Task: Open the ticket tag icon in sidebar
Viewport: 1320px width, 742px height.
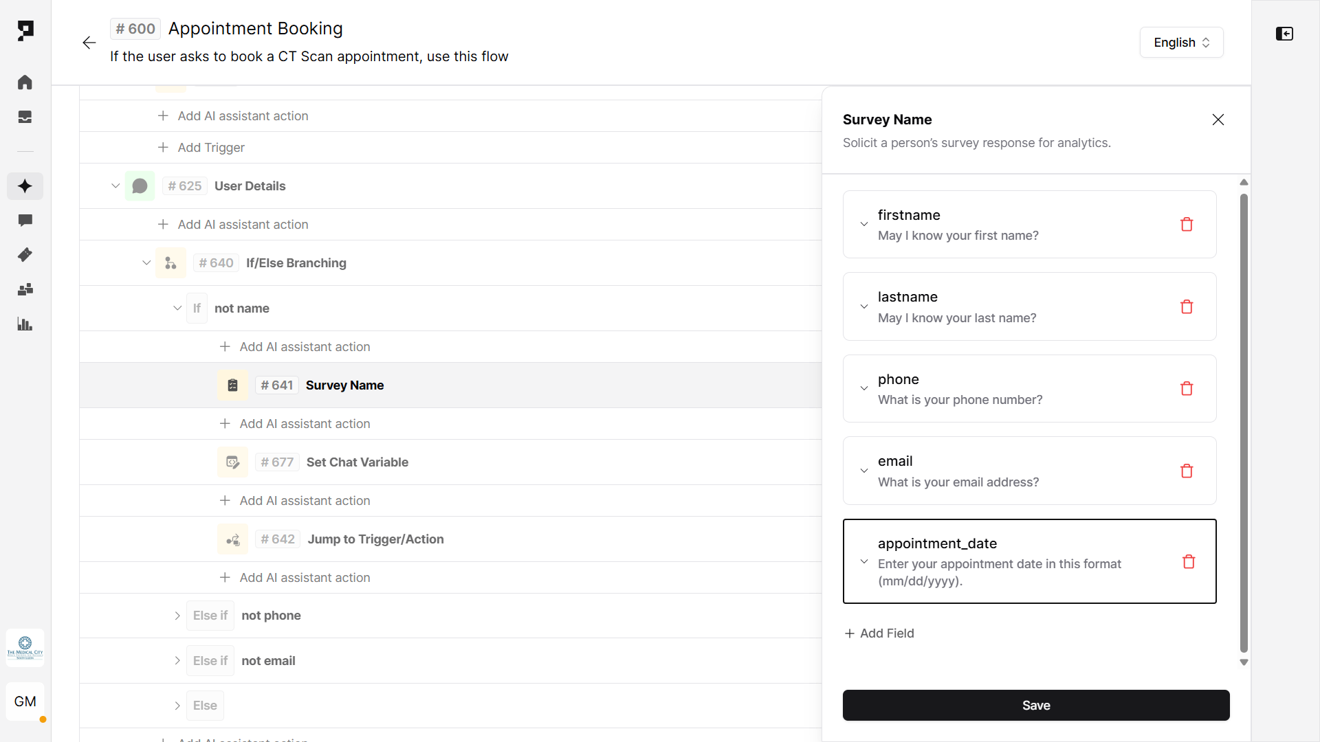Action: coord(25,255)
